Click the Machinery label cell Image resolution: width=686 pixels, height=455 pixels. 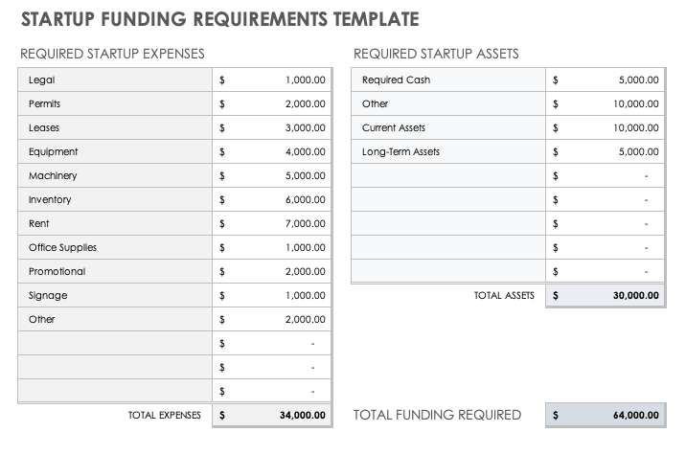113,176
